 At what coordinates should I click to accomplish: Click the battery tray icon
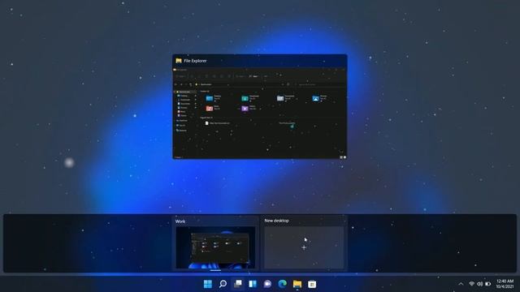(487, 284)
